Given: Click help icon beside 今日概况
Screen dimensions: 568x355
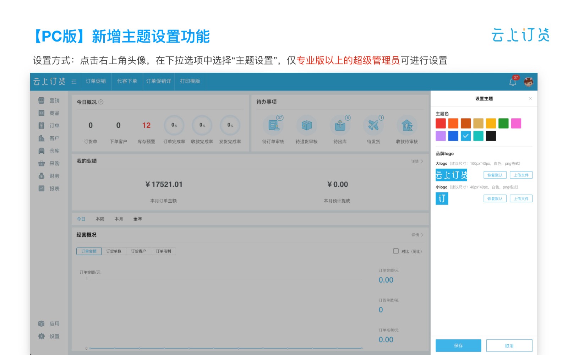Looking at the screenshot, I should pos(101,102).
